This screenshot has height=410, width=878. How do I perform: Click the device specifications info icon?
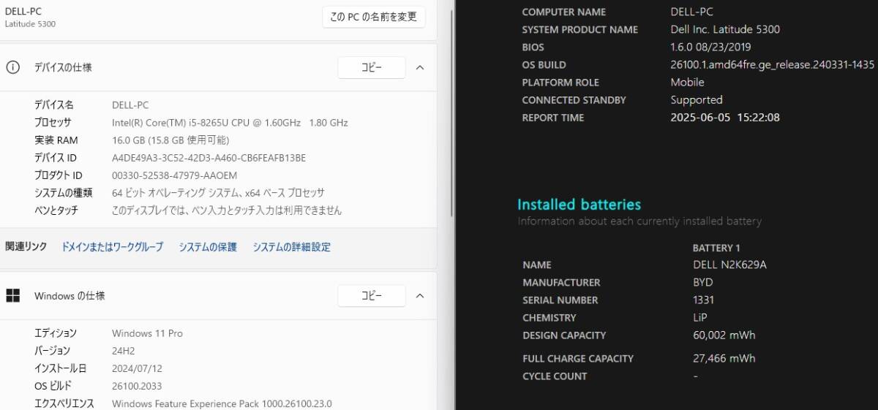pyautogui.click(x=12, y=67)
